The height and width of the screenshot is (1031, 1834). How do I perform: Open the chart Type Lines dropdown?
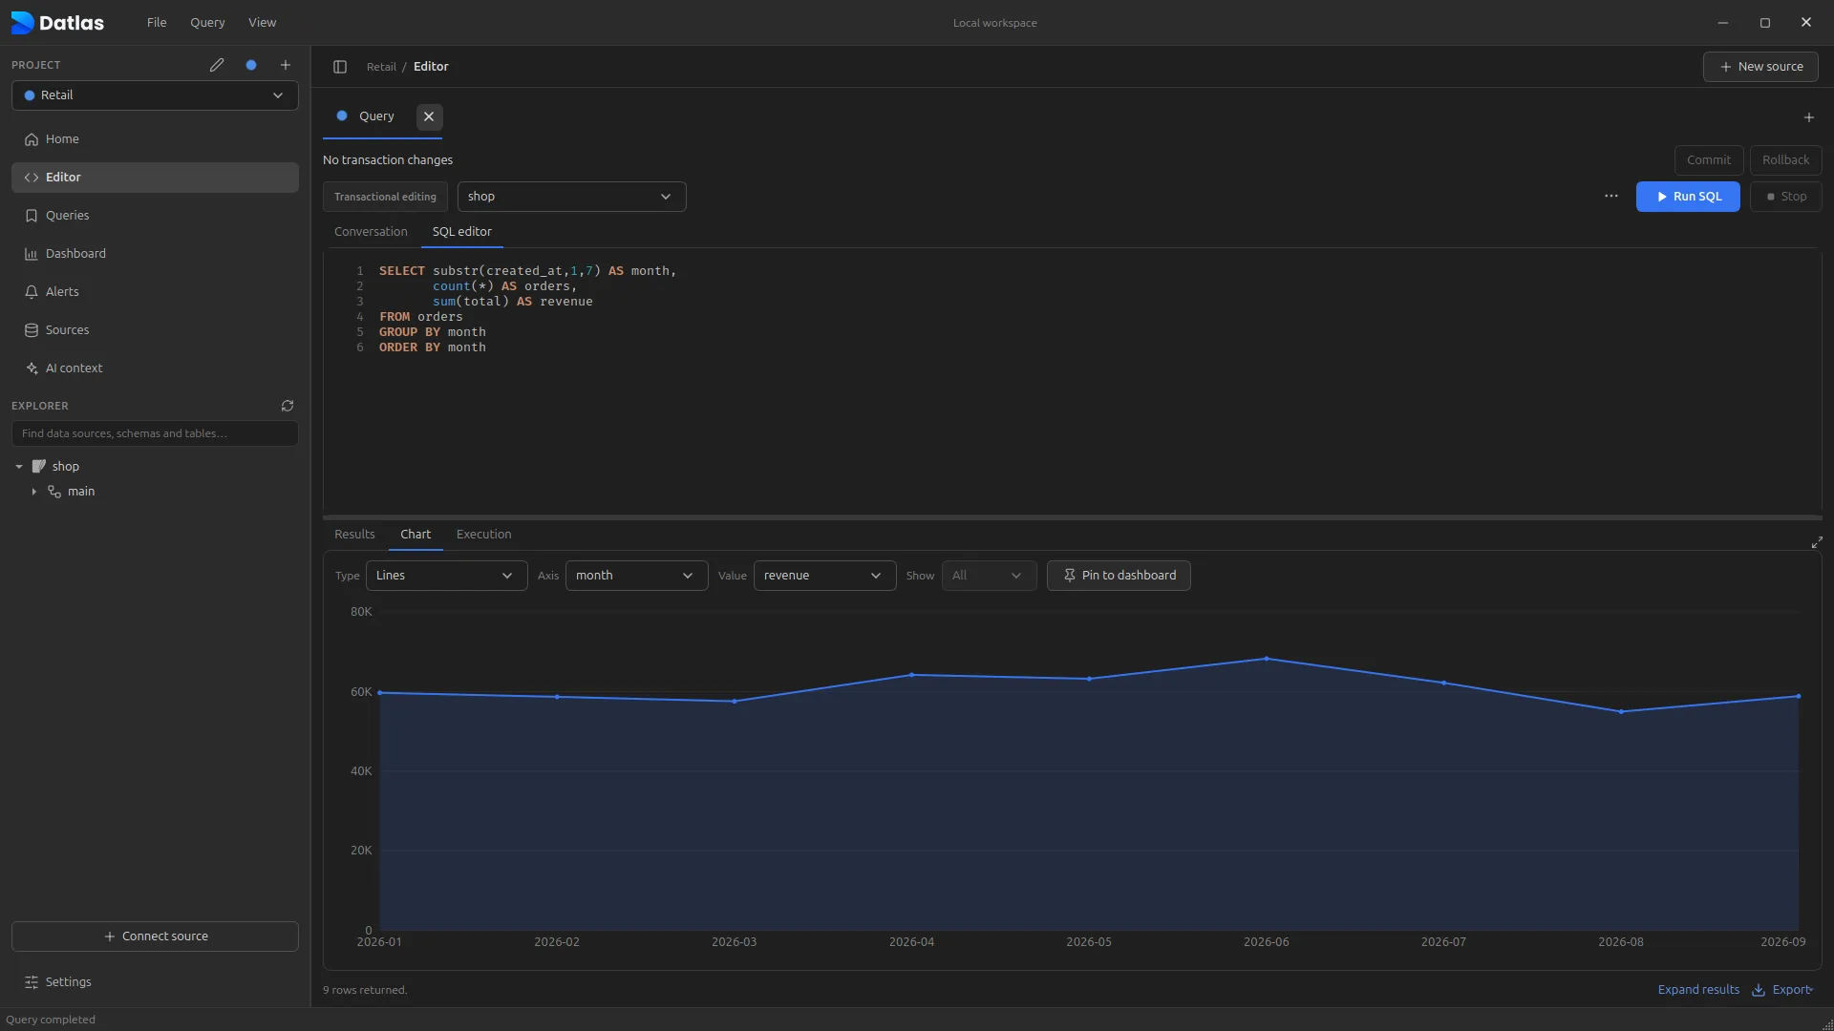(x=446, y=576)
